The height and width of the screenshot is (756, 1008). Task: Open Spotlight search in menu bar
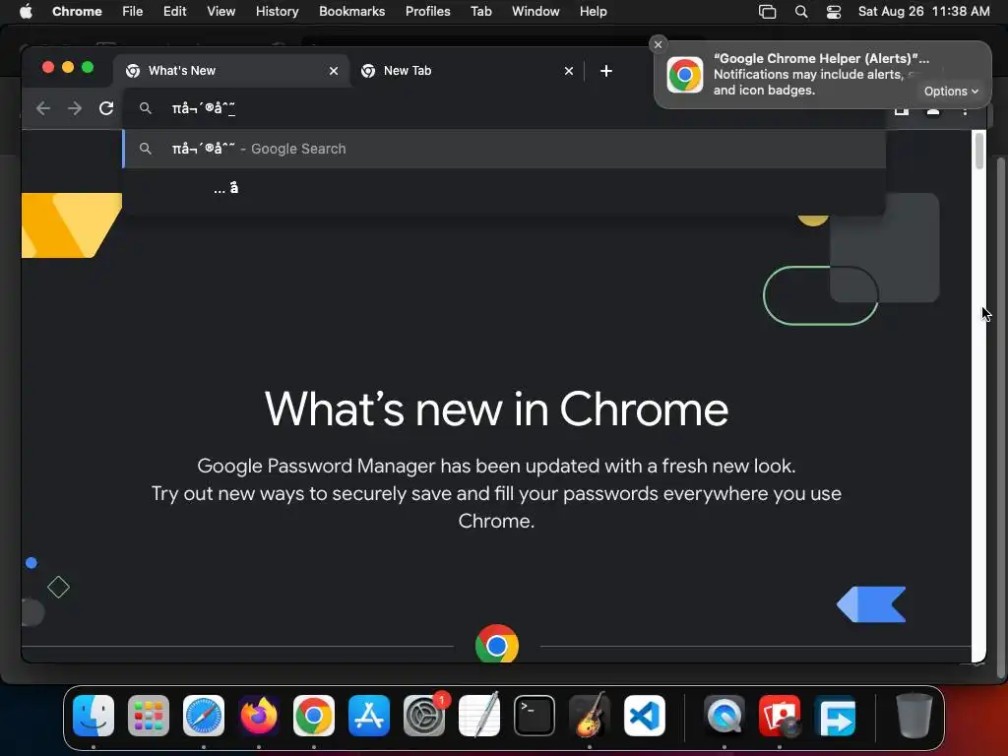[x=801, y=12]
